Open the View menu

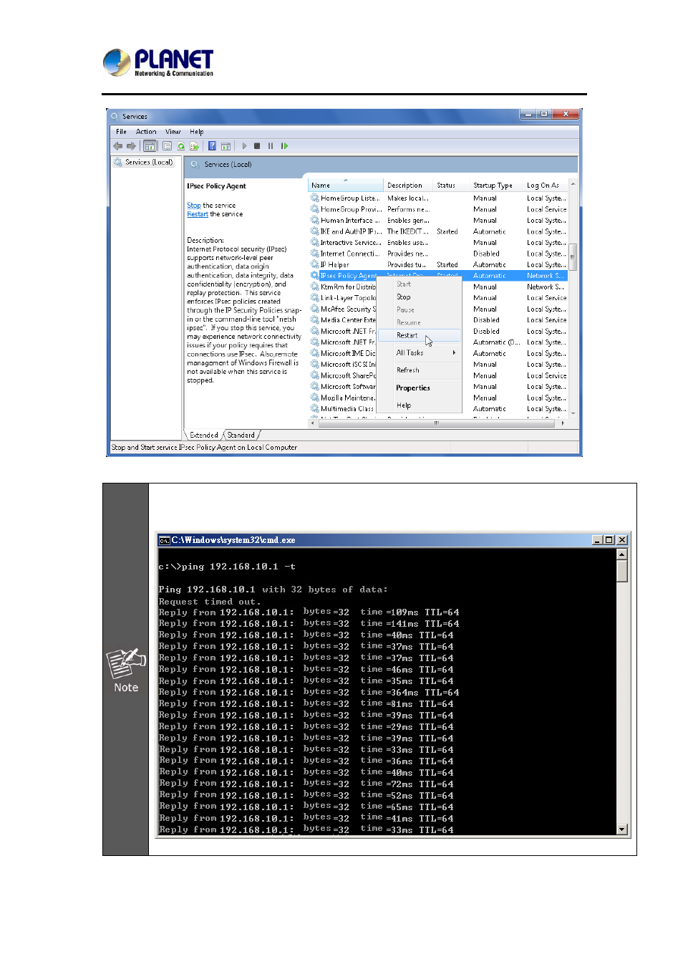(173, 132)
